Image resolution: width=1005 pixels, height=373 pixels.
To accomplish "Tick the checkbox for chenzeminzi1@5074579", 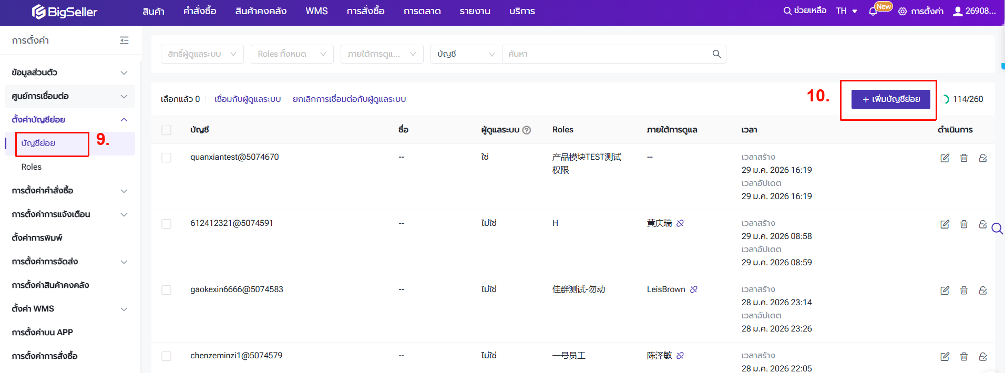I will [x=167, y=356].
